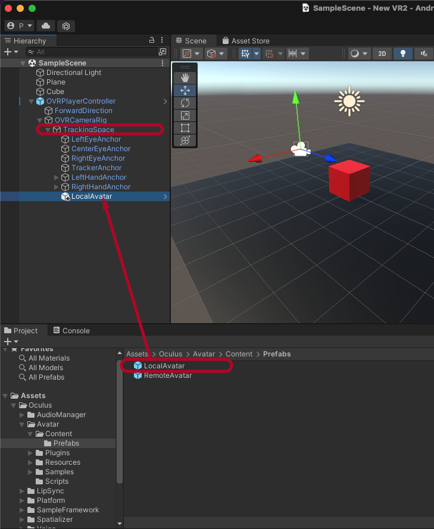Open the Hierarchy add object plus menu
The image size is (434, 529).
pyautogui.click(x=11, y=52)
